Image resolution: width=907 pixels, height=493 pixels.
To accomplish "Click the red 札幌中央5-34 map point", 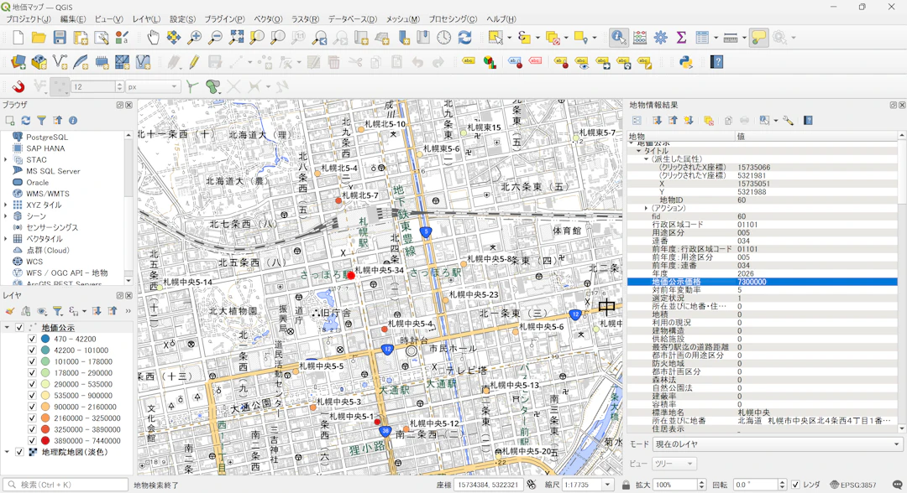I will (x=350, y=275).
